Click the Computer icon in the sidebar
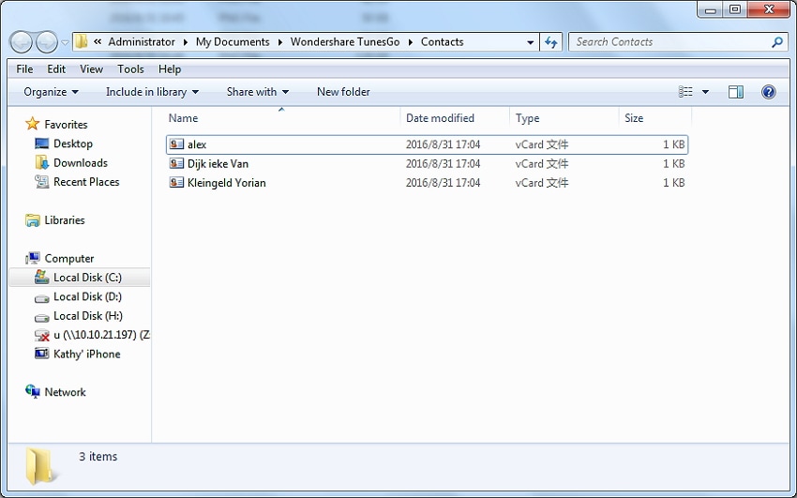 click(33, 258)
